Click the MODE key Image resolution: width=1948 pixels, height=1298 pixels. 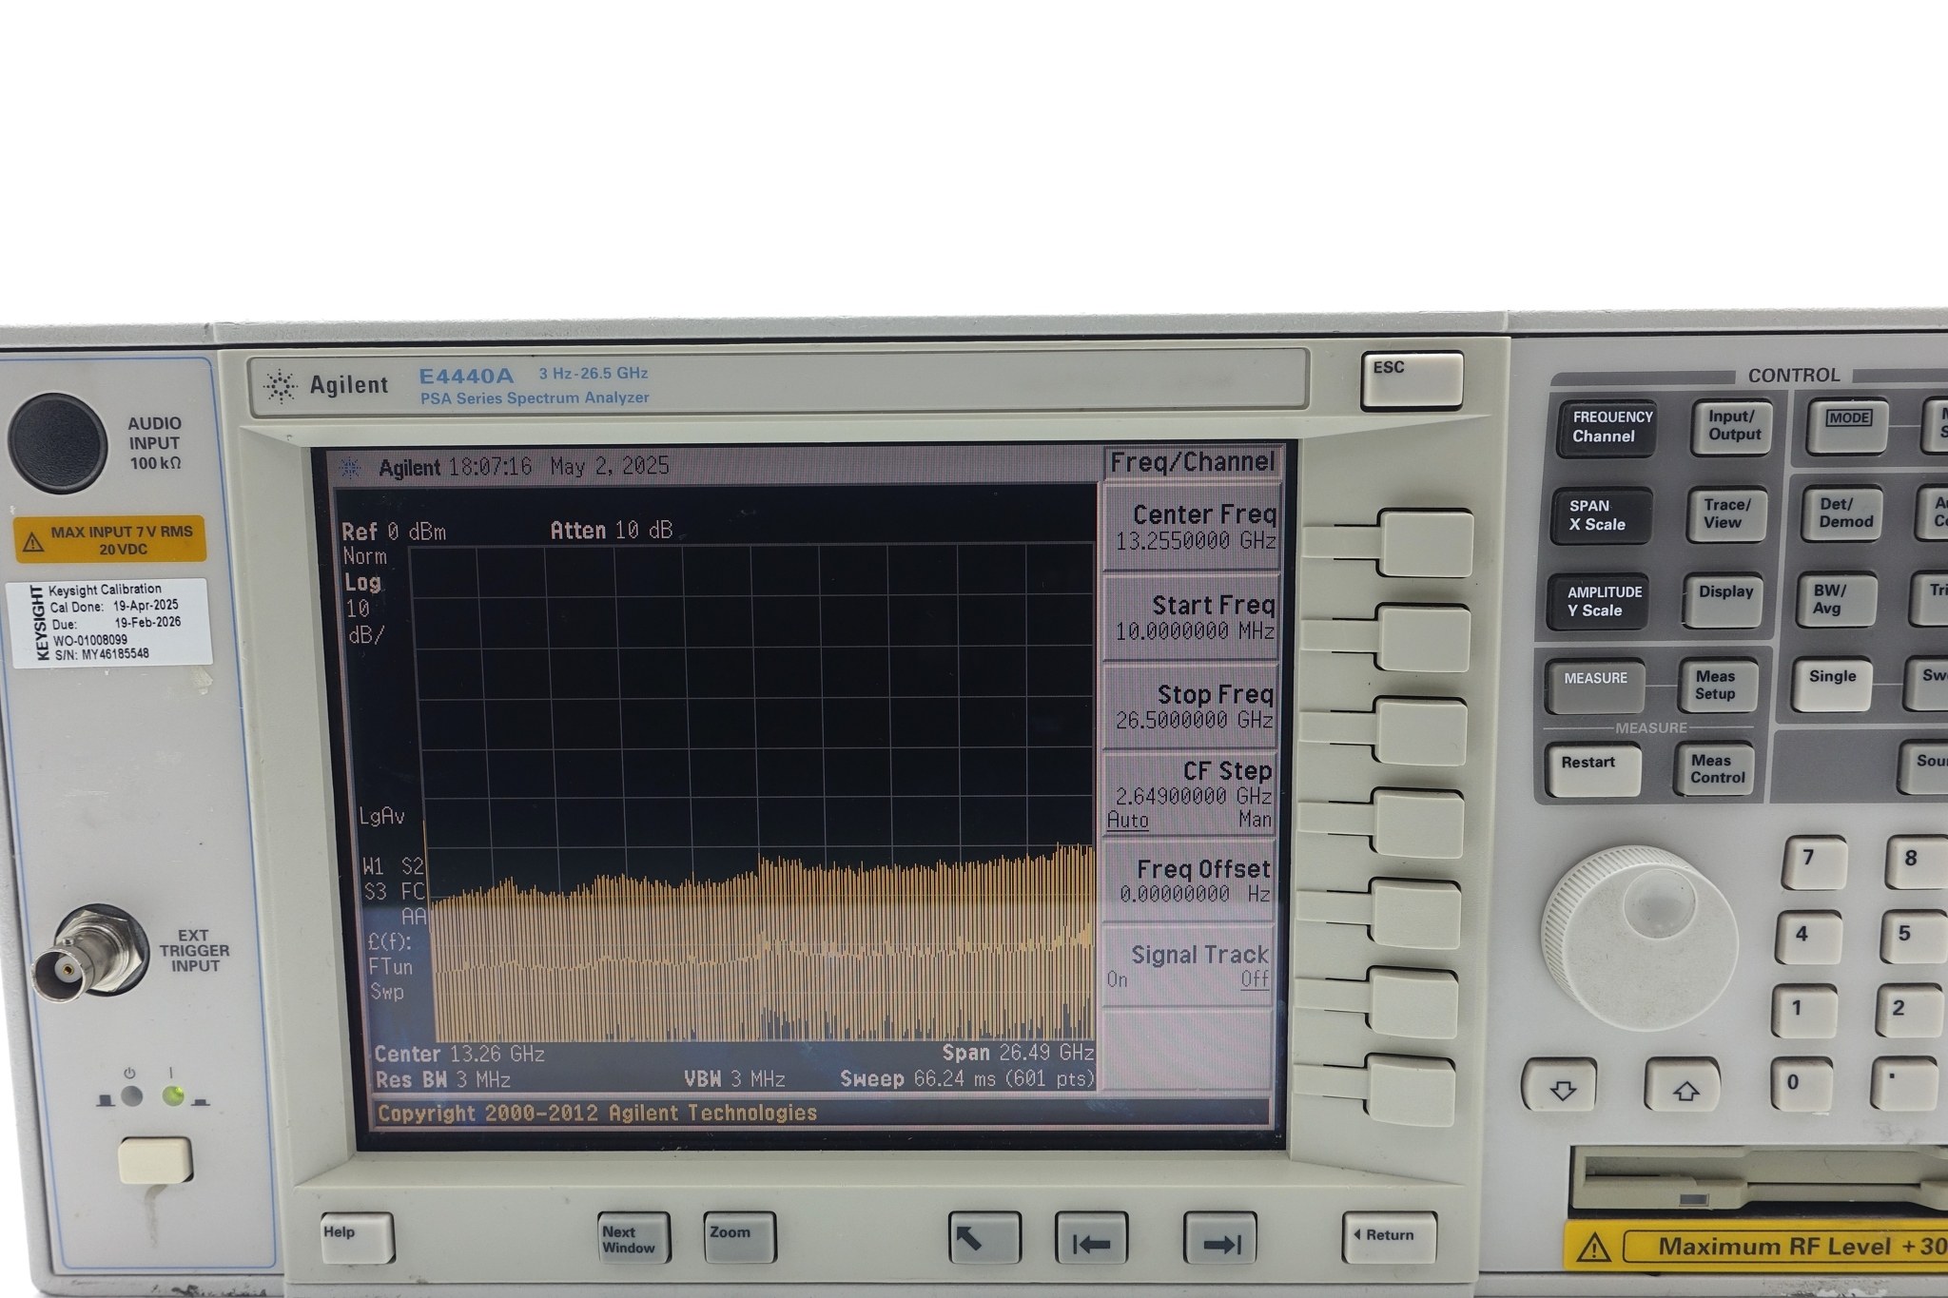[1847, 426]
